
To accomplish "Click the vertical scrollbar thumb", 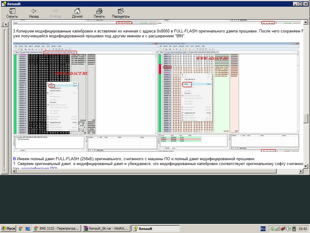I will pyautogui.click(x=306, y=119).
